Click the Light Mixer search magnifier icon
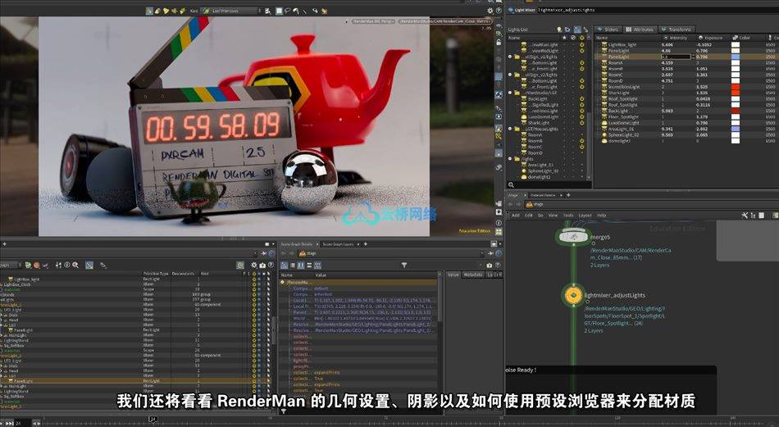The height and width of the screenshot is (427, 779). click(x=511, y=185)
